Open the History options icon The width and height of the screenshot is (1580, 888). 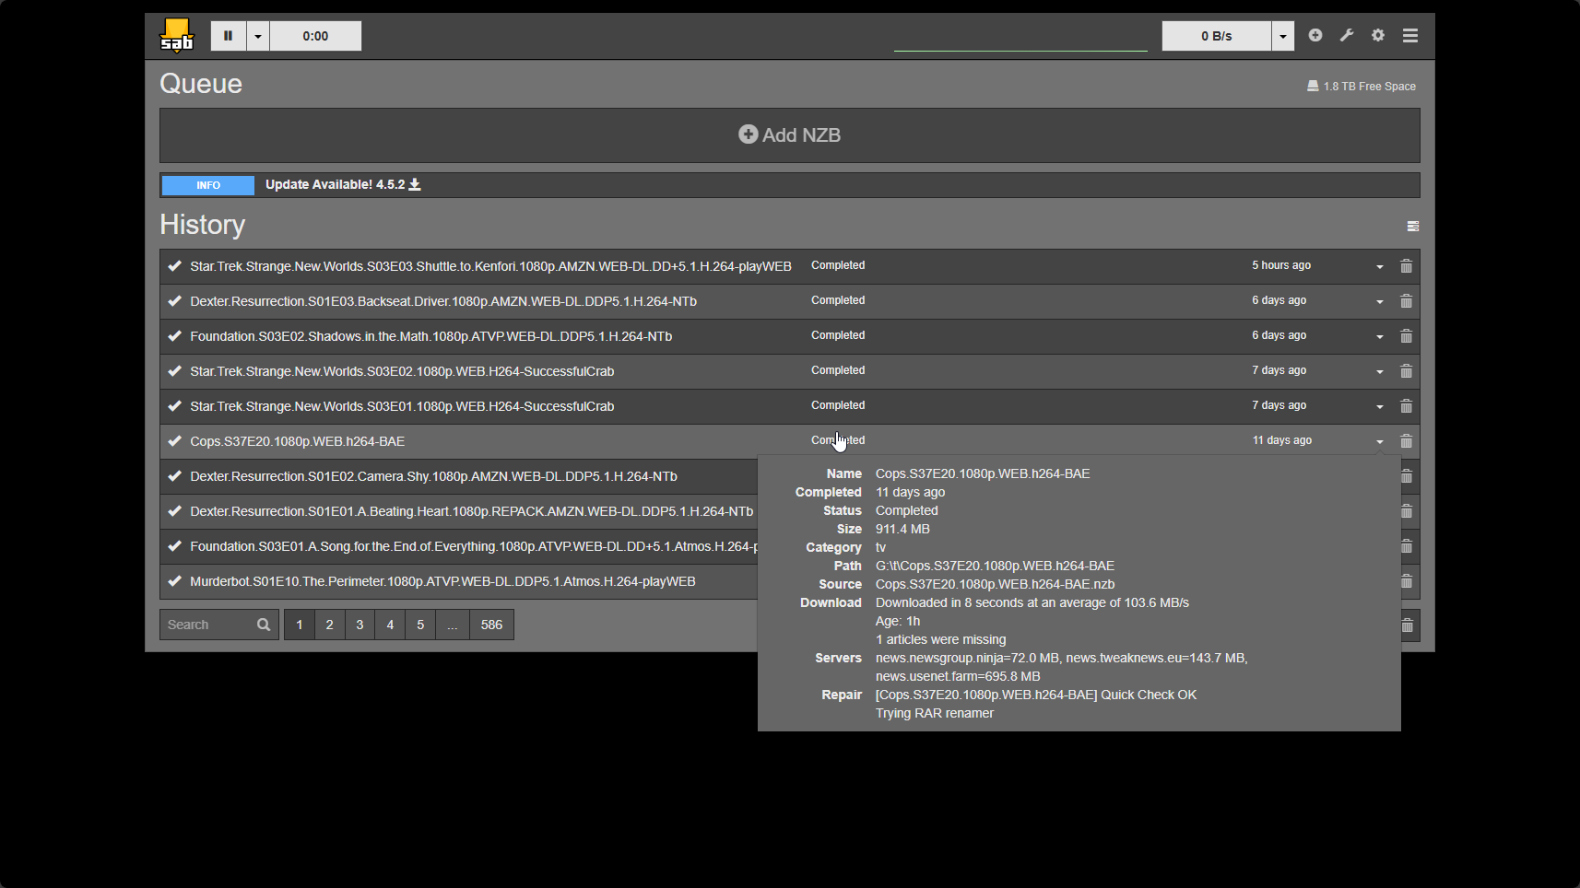coord(1412,226)
